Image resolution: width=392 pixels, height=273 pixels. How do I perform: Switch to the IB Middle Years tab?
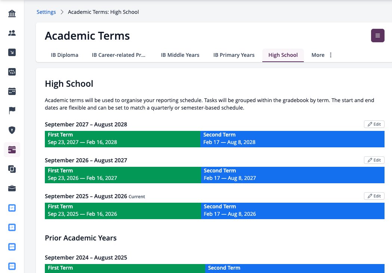(x=180, y=55)
